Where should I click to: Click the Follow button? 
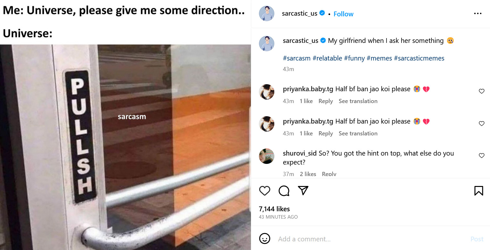343,14
